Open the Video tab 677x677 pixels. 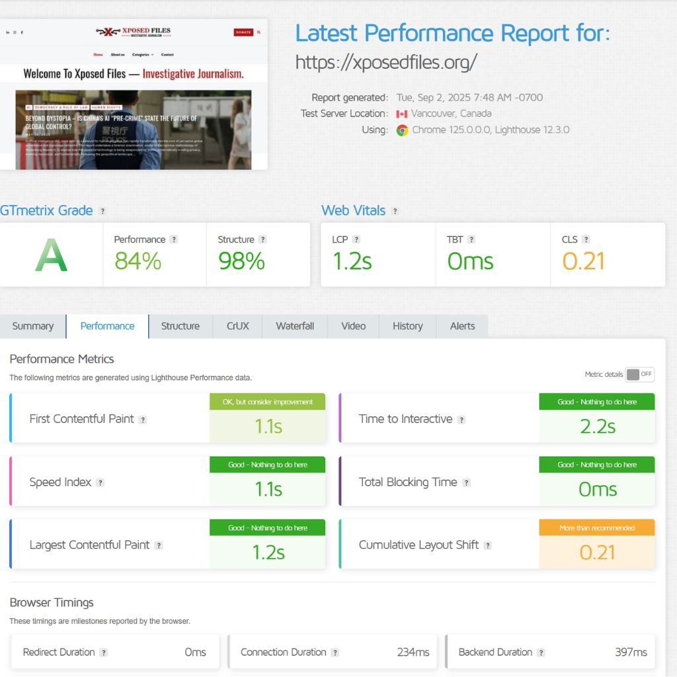pyautogui.click(x=353, y=326)
